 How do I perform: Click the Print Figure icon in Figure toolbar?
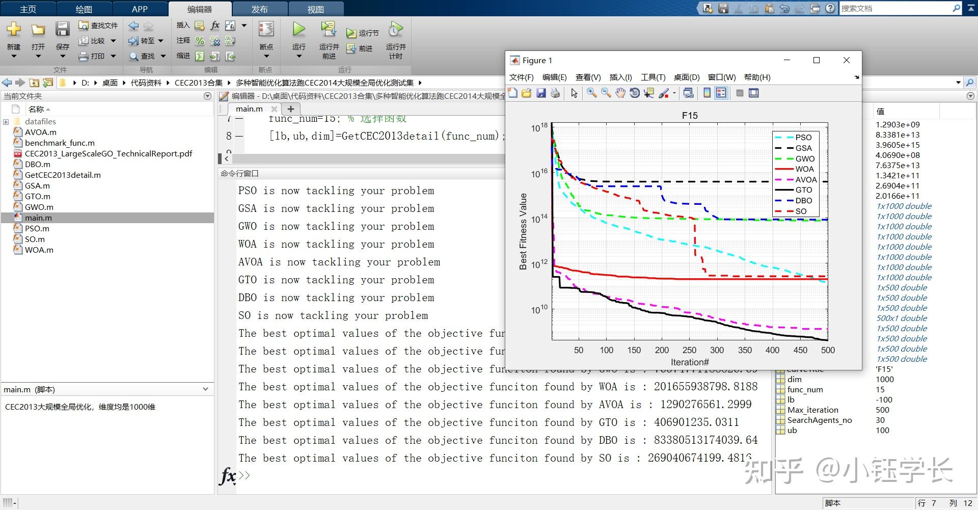pos(555,93)
